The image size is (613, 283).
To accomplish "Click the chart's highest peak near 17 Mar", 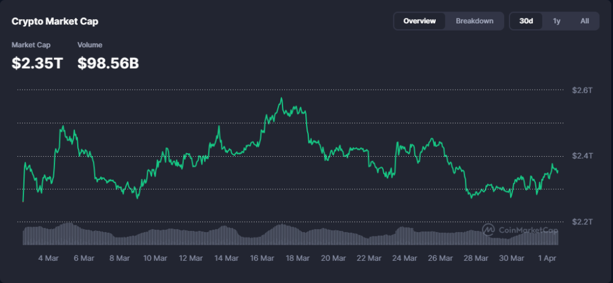I will click(x=281, y=99).
